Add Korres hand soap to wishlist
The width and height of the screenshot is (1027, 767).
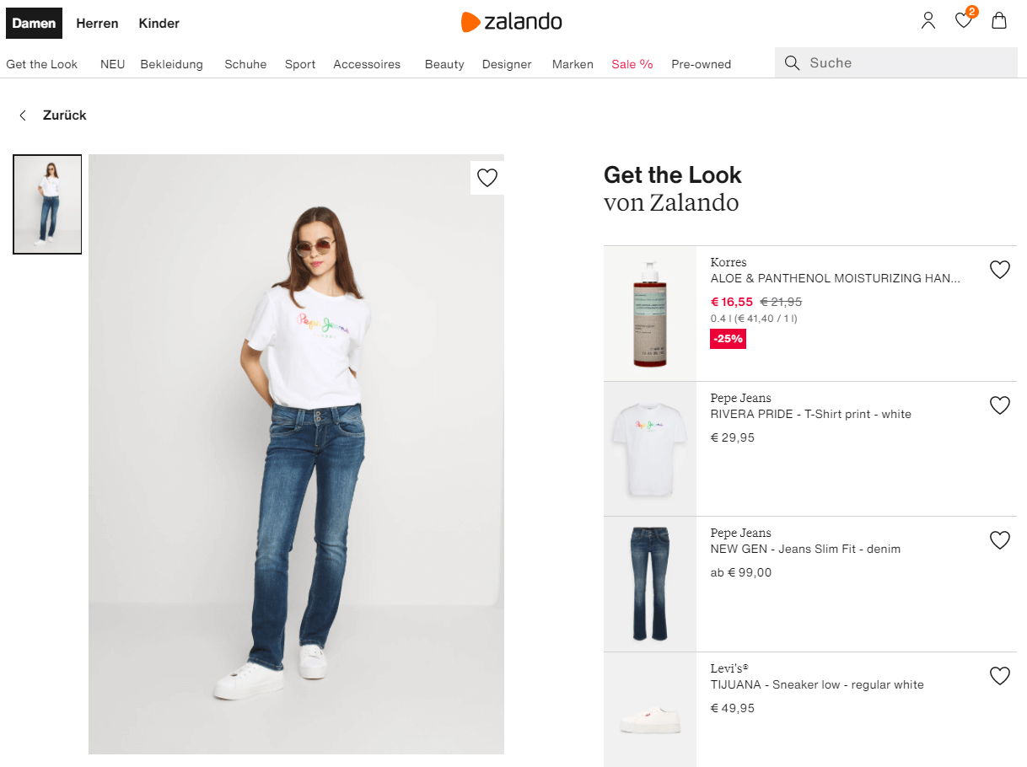click(1000, 270)
